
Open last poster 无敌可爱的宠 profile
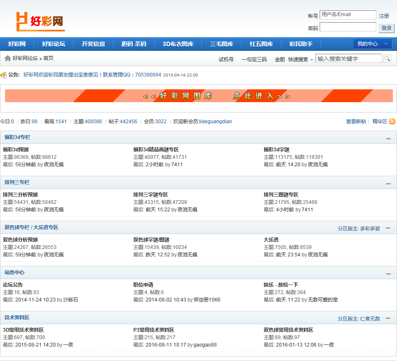[x=323, y=300]
